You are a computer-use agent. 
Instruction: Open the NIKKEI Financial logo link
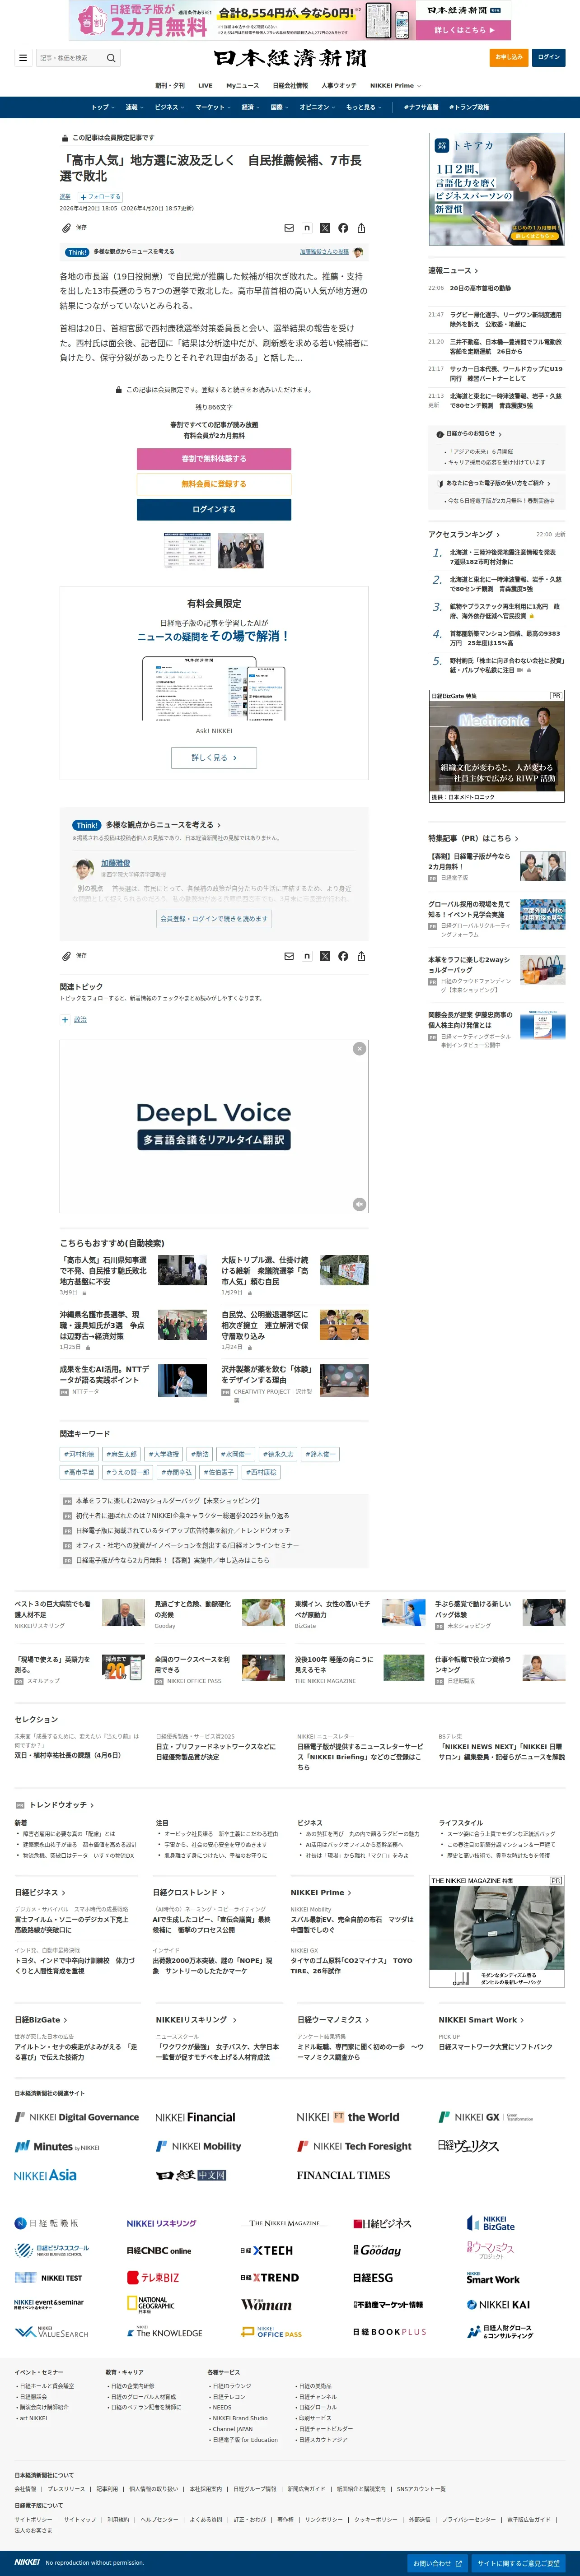click(x=195, y=2117)
